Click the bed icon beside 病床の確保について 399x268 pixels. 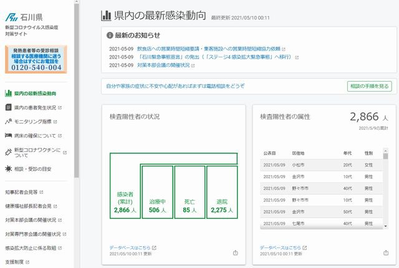8,135
